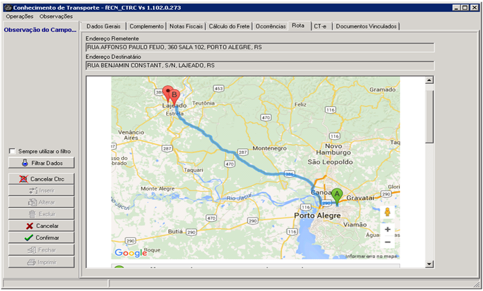The image size is (483, 291).
Task: Open the Documentos Vinculados tab
Action: point(366,26)
